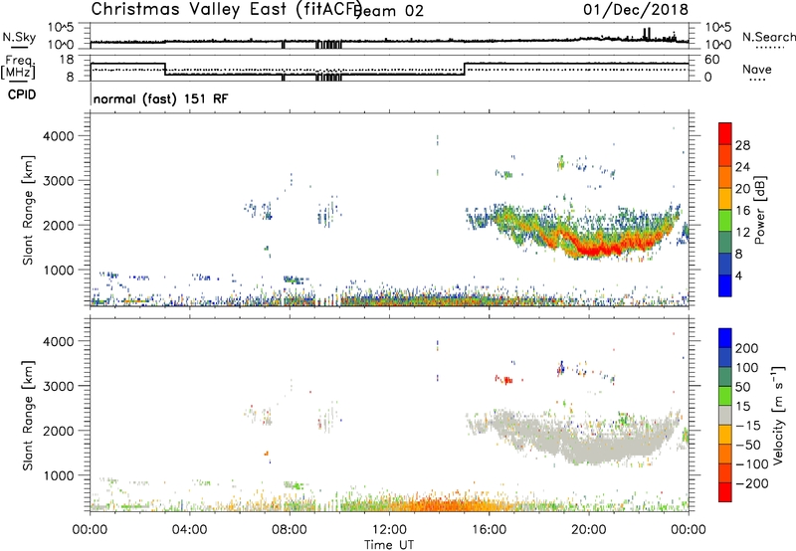Click the "16:00" time axis tick

(489, 530)
